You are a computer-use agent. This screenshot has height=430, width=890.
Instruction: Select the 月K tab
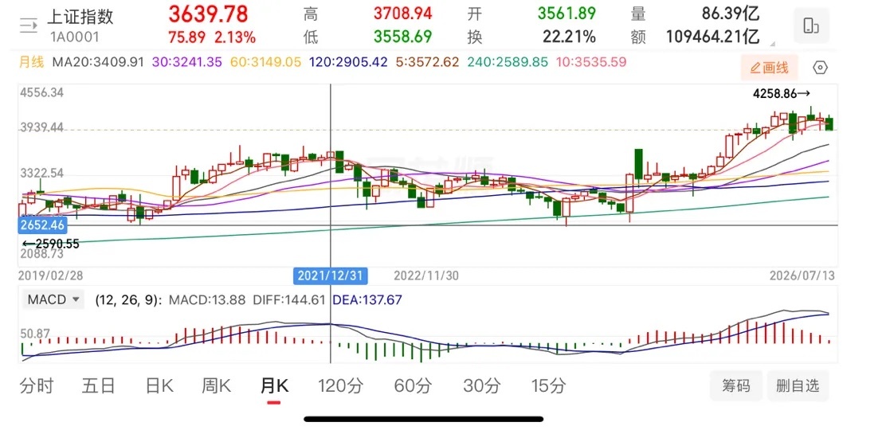274,386
